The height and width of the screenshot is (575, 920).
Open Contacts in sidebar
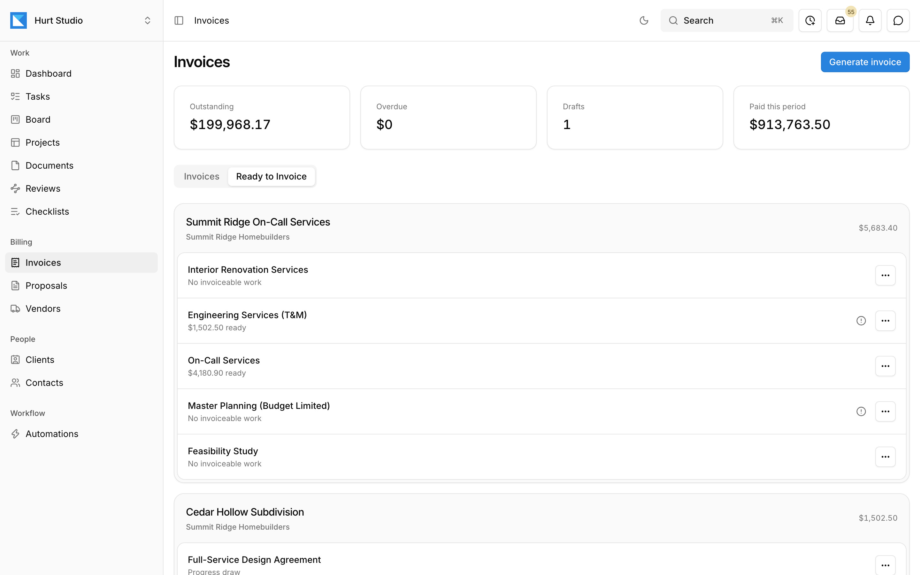point(81,383)
